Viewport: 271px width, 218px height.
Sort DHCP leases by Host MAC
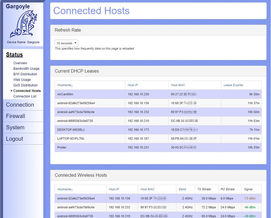tap(178, 85)
